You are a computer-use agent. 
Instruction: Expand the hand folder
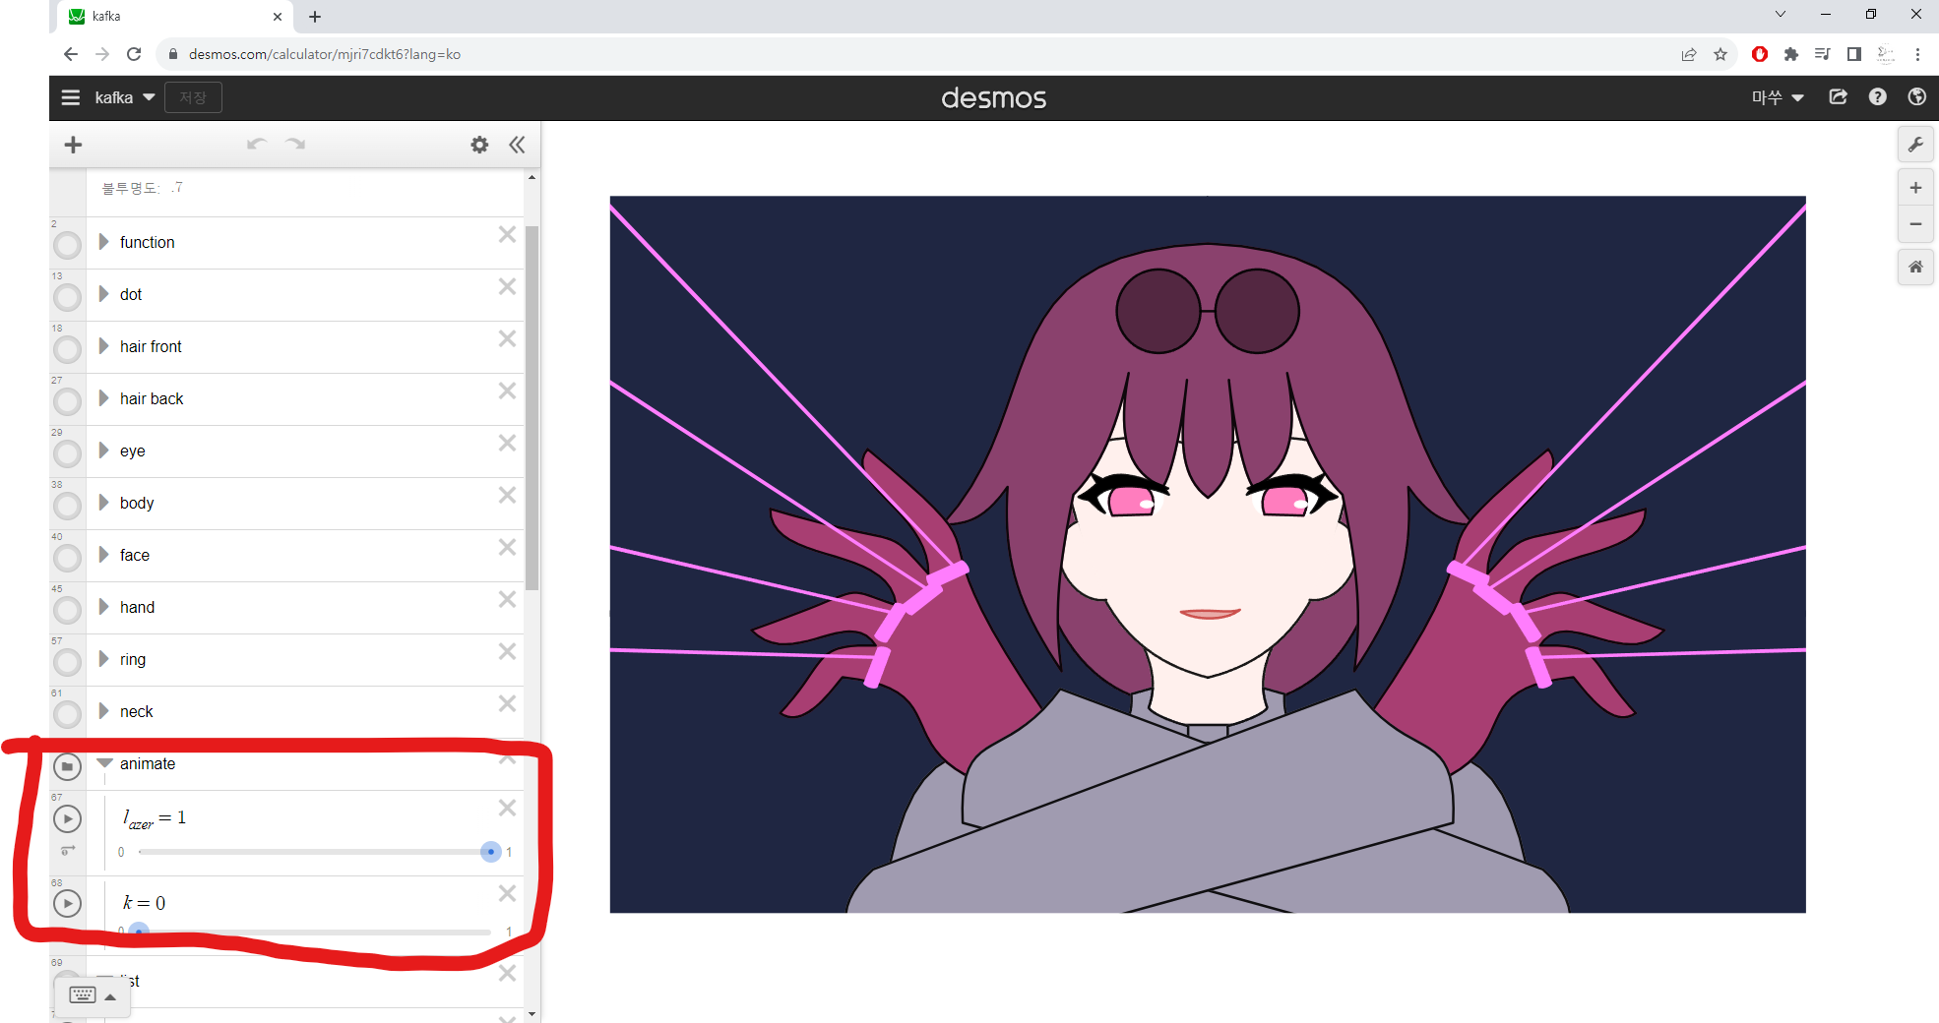pyautogui.click(x=103, y=607)
